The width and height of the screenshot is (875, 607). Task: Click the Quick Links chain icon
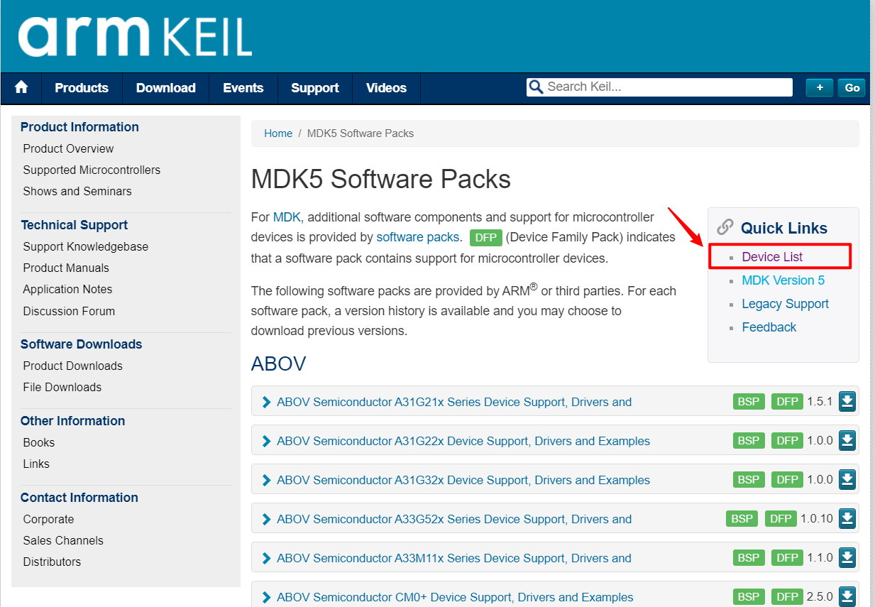tap(725, 227)
